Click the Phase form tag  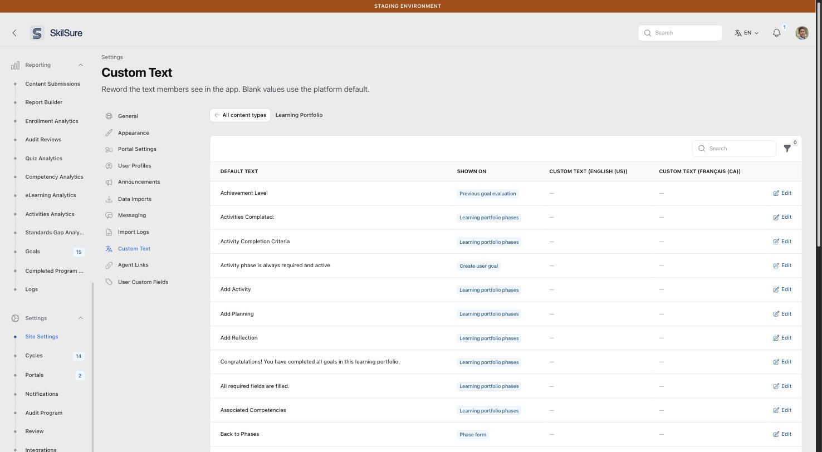tap(473, 435)
